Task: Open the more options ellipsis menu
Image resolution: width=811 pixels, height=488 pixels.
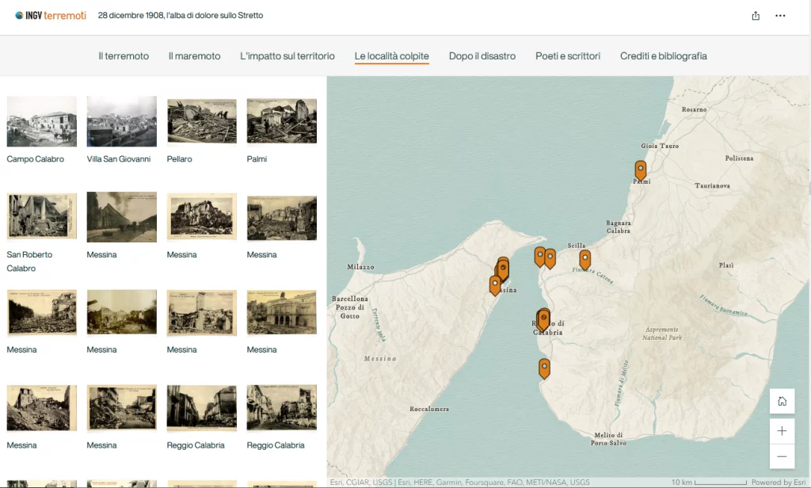Action: point(780,16)
